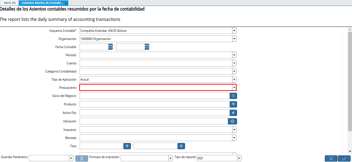Screen dimensions: 352x162
Task: Open the Fecha Contable end calendar picker
Action: (147, 47)
